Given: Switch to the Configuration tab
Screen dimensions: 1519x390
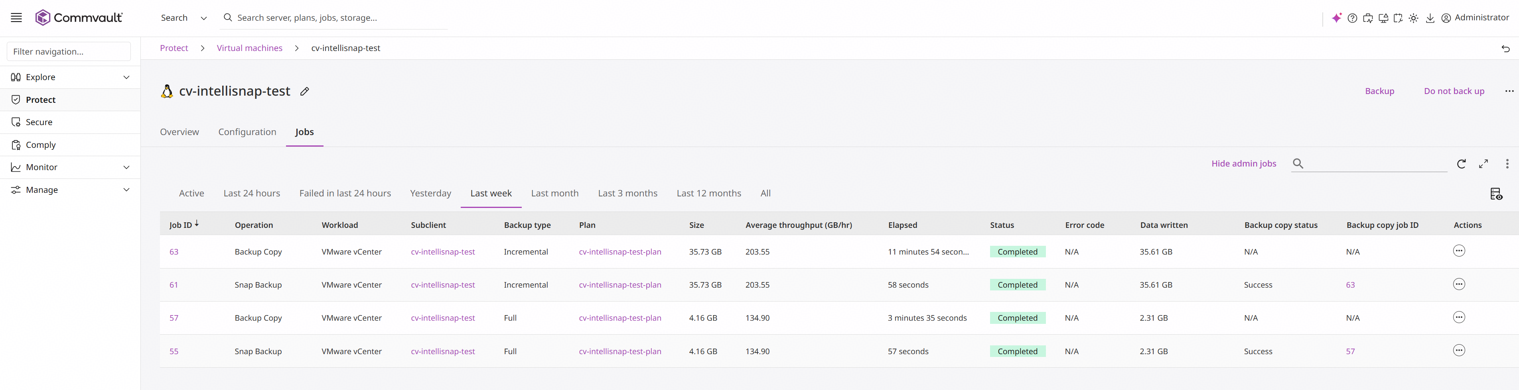Looking at the screenshot, I should (247, 132).
